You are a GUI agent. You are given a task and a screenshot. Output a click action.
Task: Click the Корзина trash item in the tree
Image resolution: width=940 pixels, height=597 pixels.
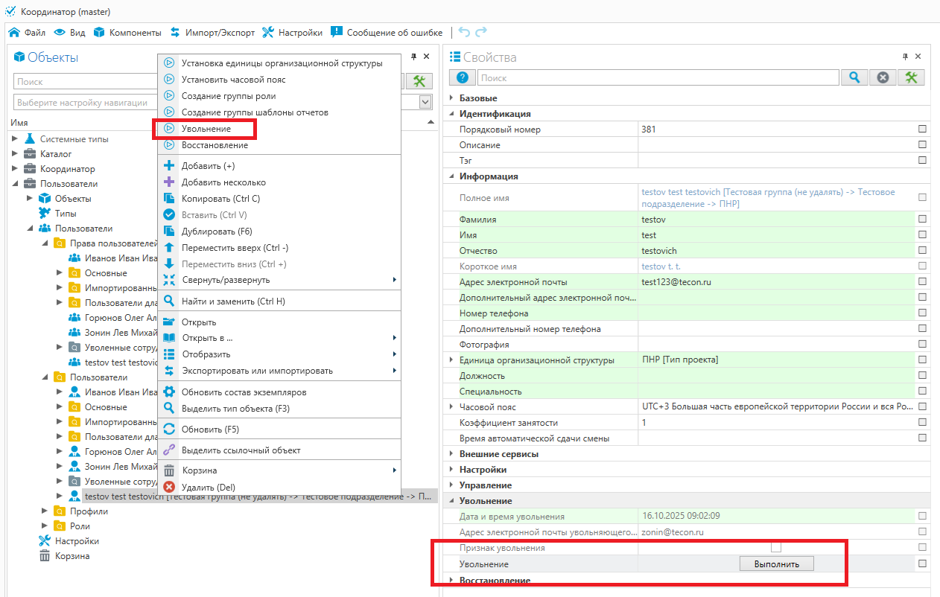72,556
